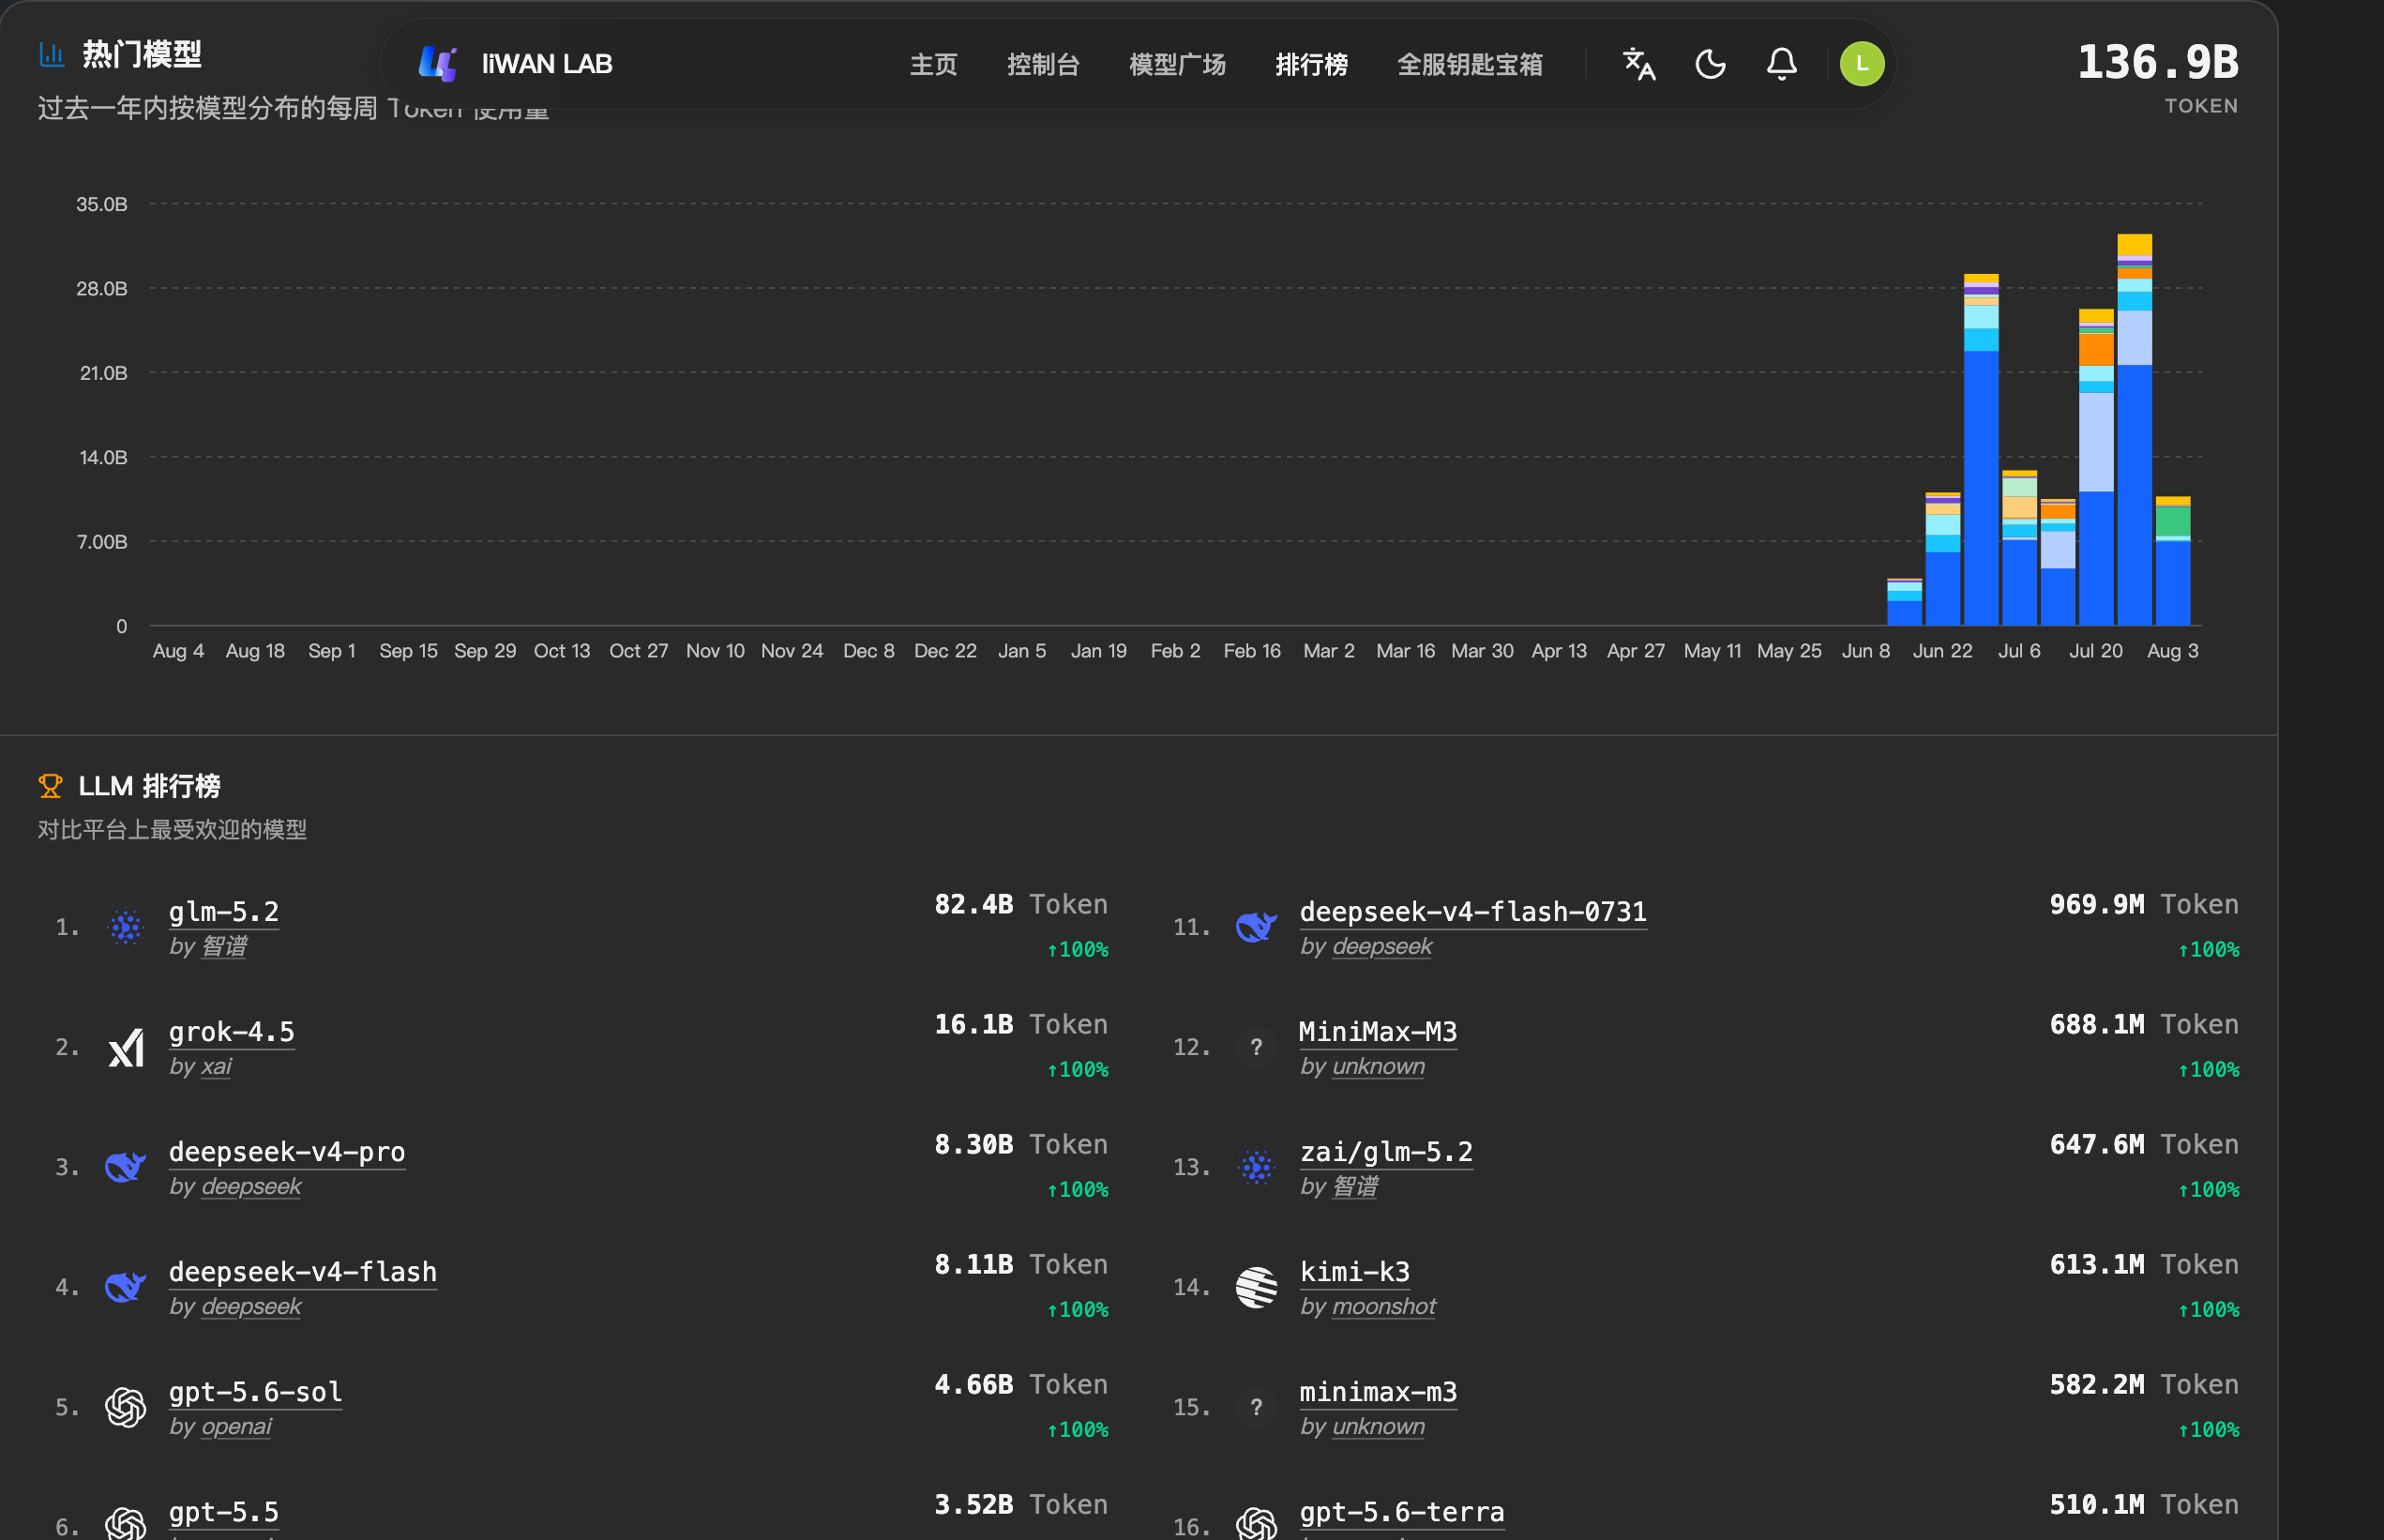The height and width of the screenshot is (1540, 2384).
Task: Open the gpt-5.6-sol model link
Action: tap(255, 1392)
